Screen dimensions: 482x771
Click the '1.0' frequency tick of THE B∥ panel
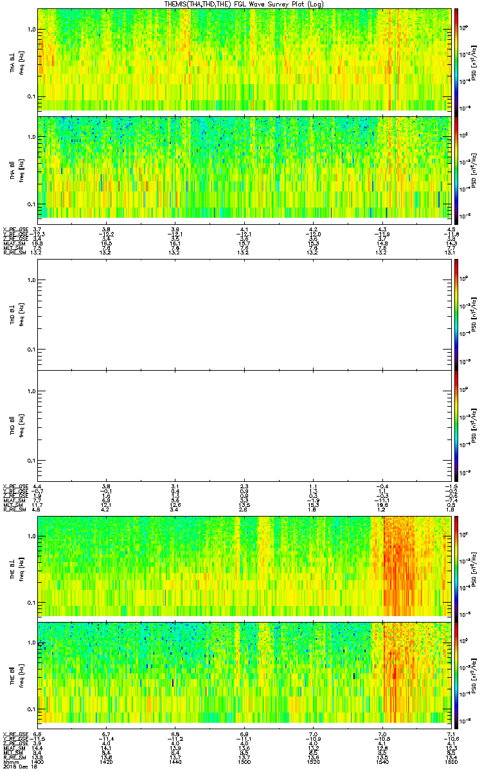(31, 642)
